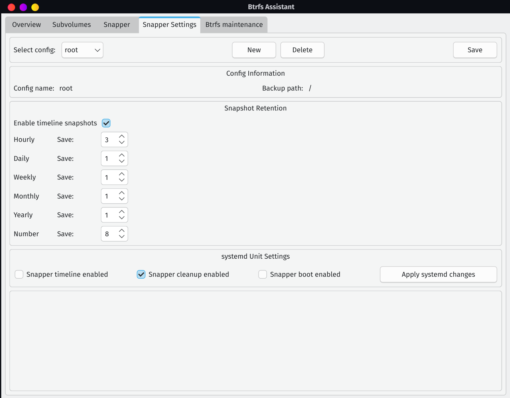Decrease the Daily save count
This screenshot has width=510, height=398.
(122, 161)
